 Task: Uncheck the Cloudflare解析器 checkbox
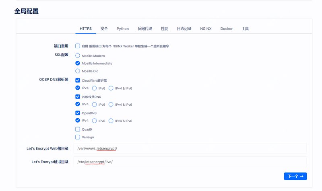pyautogui.click(x=78, y=80)
